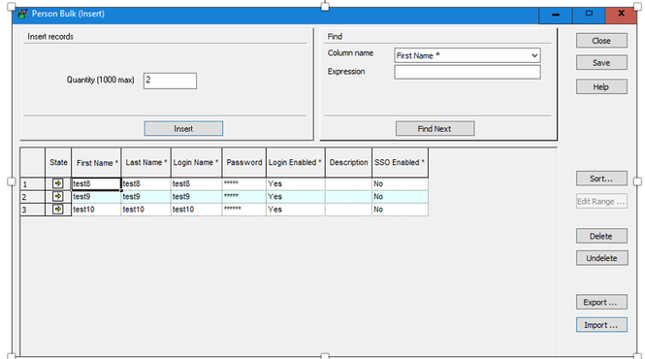Click the empty Description cell in row 2

[348, 196]
